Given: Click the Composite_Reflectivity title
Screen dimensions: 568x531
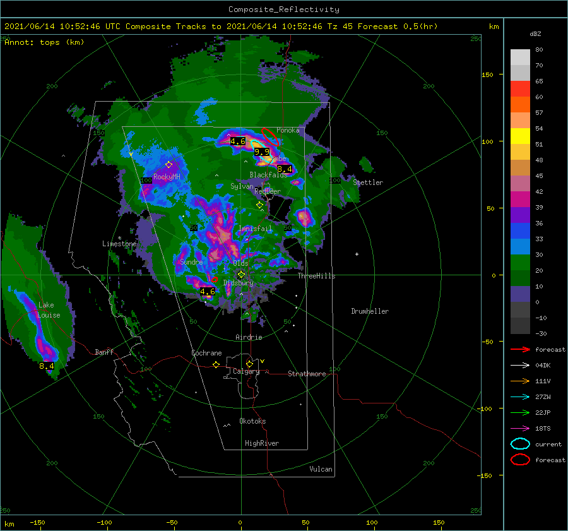Looking at the screenshot, I should [x=284, y=9].
